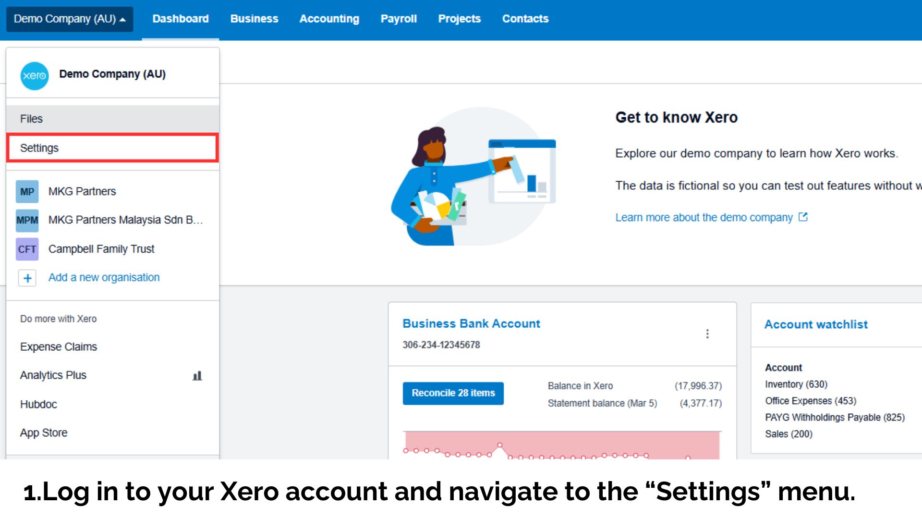The width and height of the screenshot is (922, 519).
Task: Open the Business Bank Account options menu
Action: [x=707, y=334]
